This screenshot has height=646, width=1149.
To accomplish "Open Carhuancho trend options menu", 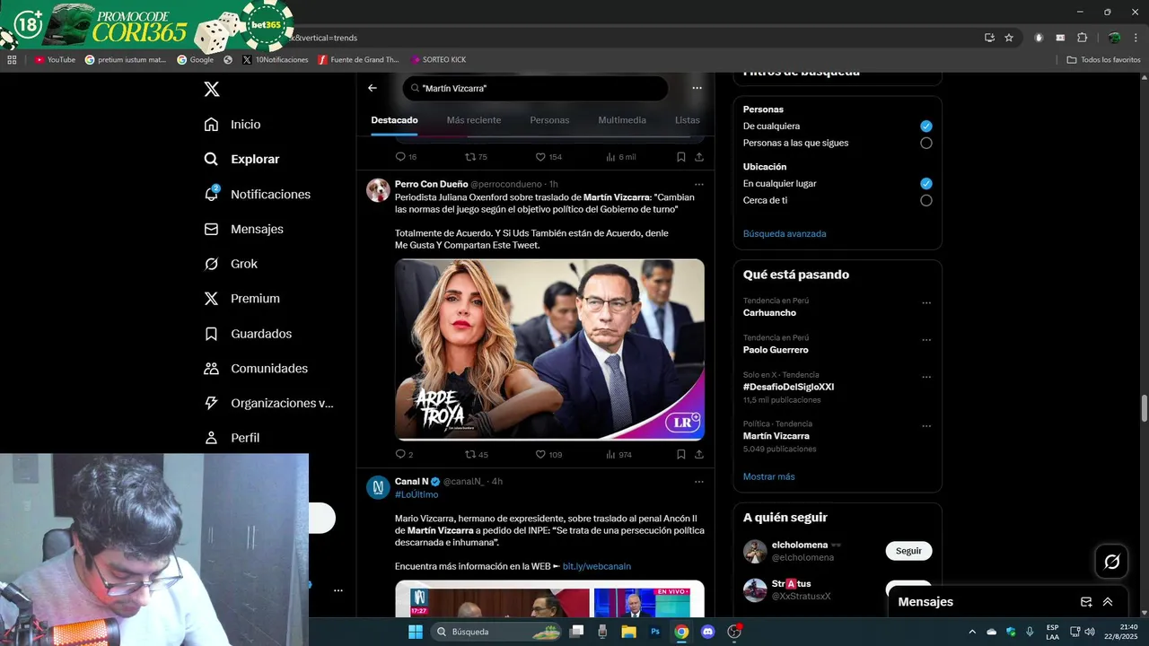I will tap(926, 303).
